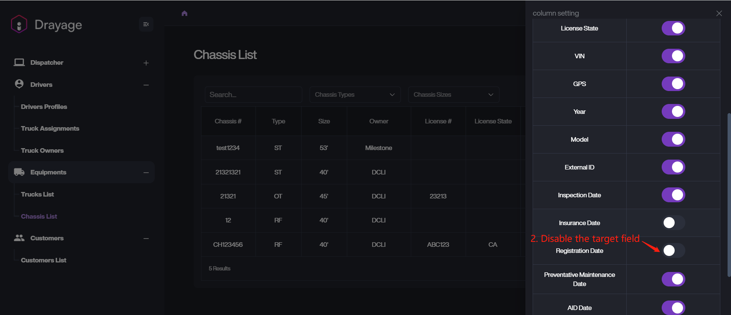
Task: Enable the Registration Date column toggle
Action: (x=673, y=251)
